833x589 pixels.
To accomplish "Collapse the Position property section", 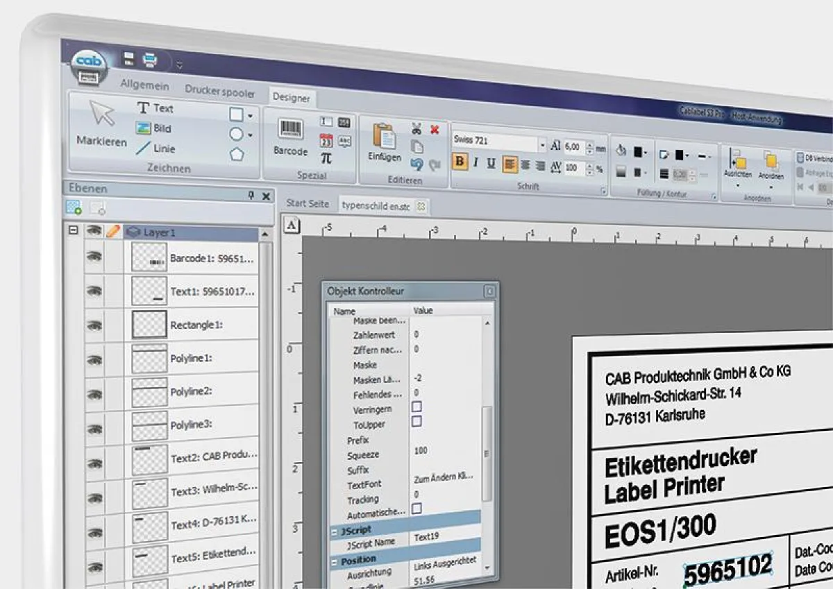I will tap(335, 561).
